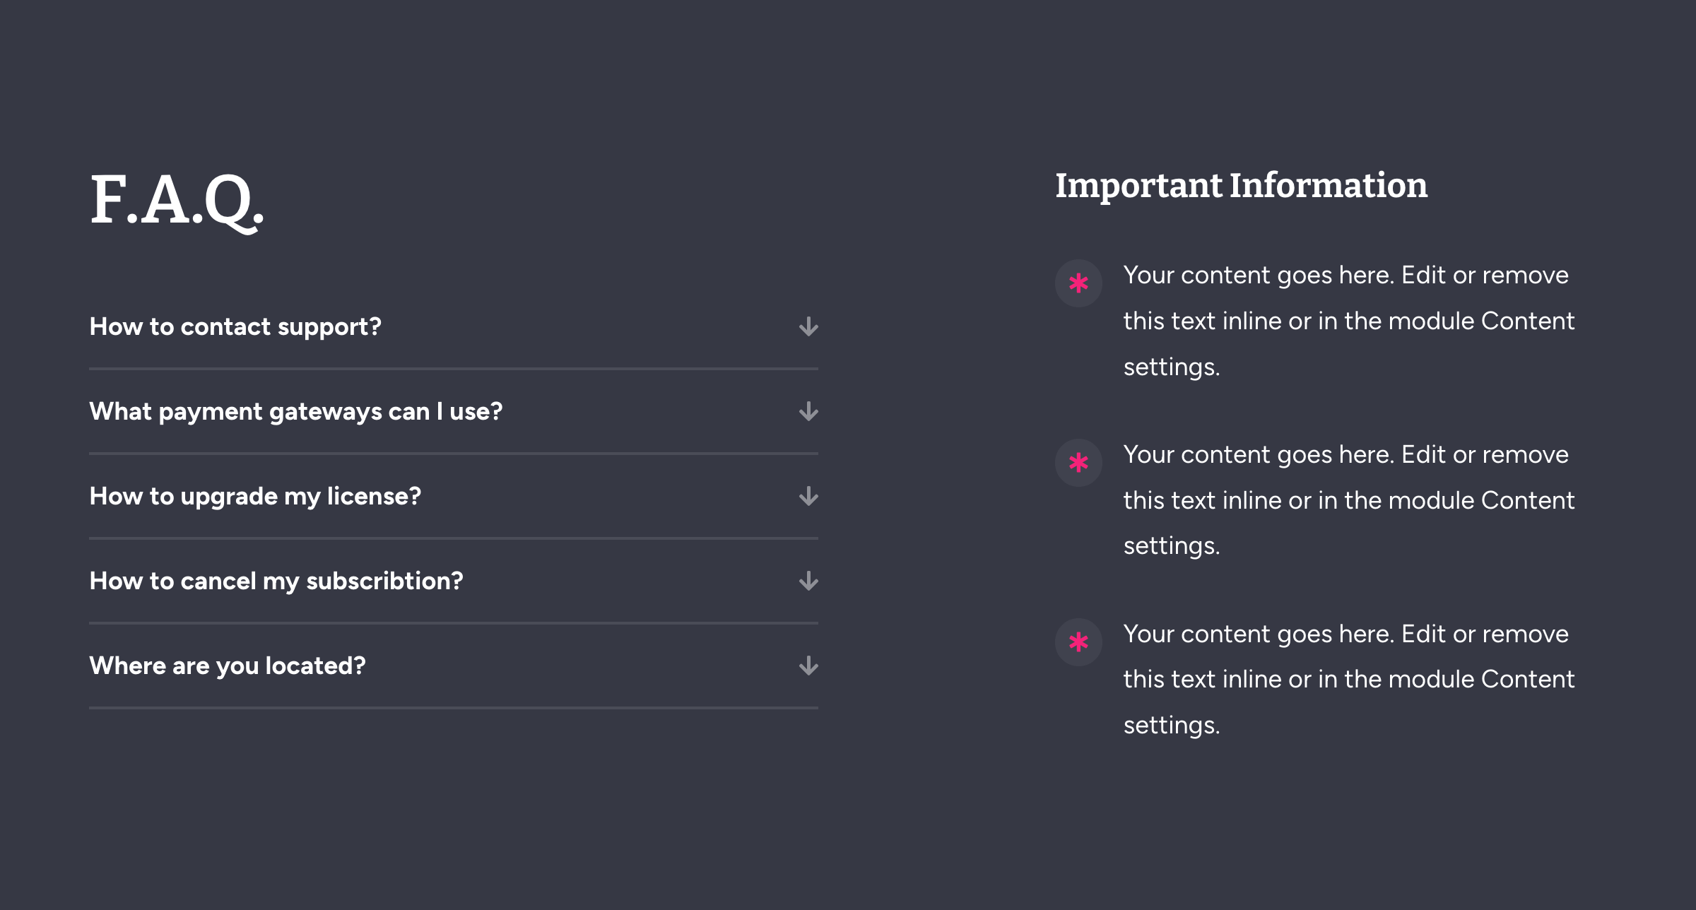
Task: Click the first pink asterisk icon
Action: [1078, 283]
